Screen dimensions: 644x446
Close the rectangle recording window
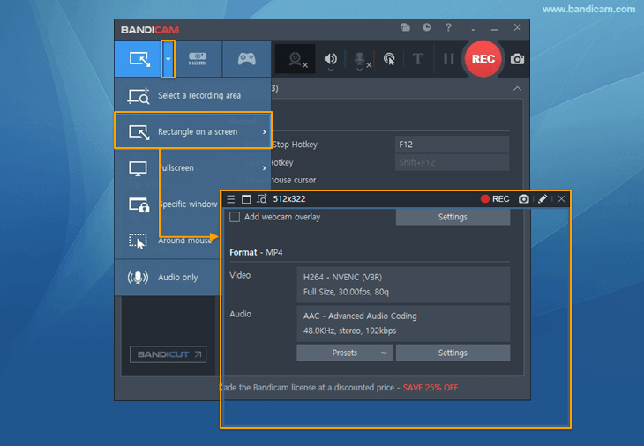click(x=561, y=199)
